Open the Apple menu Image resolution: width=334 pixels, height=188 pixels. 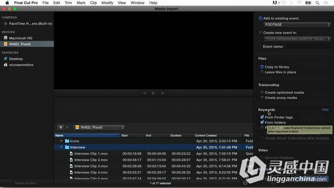click(7, 3)
